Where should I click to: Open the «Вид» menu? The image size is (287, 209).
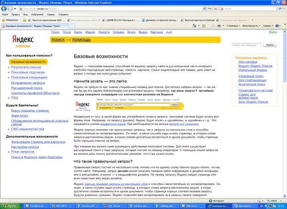point(25,14)
